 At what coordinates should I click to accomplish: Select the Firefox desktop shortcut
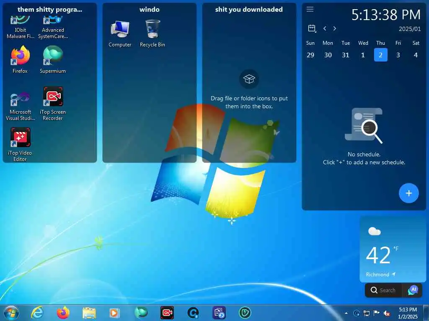(x=20, y=59)
